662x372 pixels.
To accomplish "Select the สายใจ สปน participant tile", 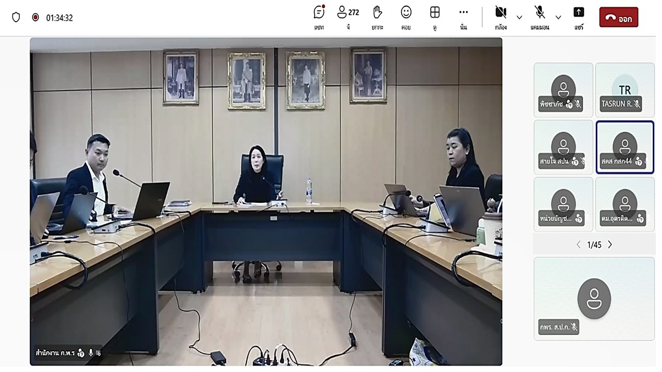I will 563,147.
